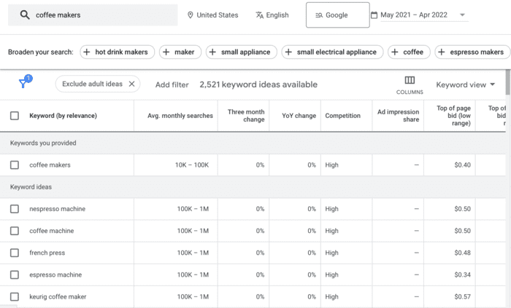The height and width of the screenshot is (308, 511).
Task: Check the french press row checkbox
Action: [15, 253]
